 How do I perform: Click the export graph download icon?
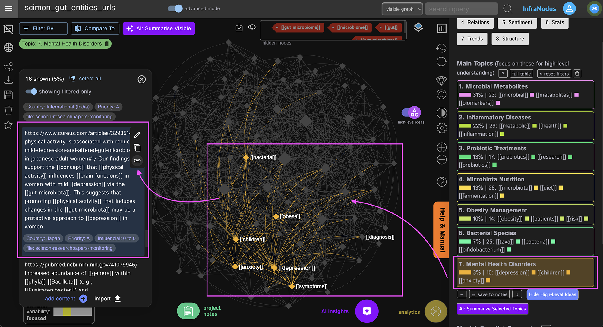[239, 27]
